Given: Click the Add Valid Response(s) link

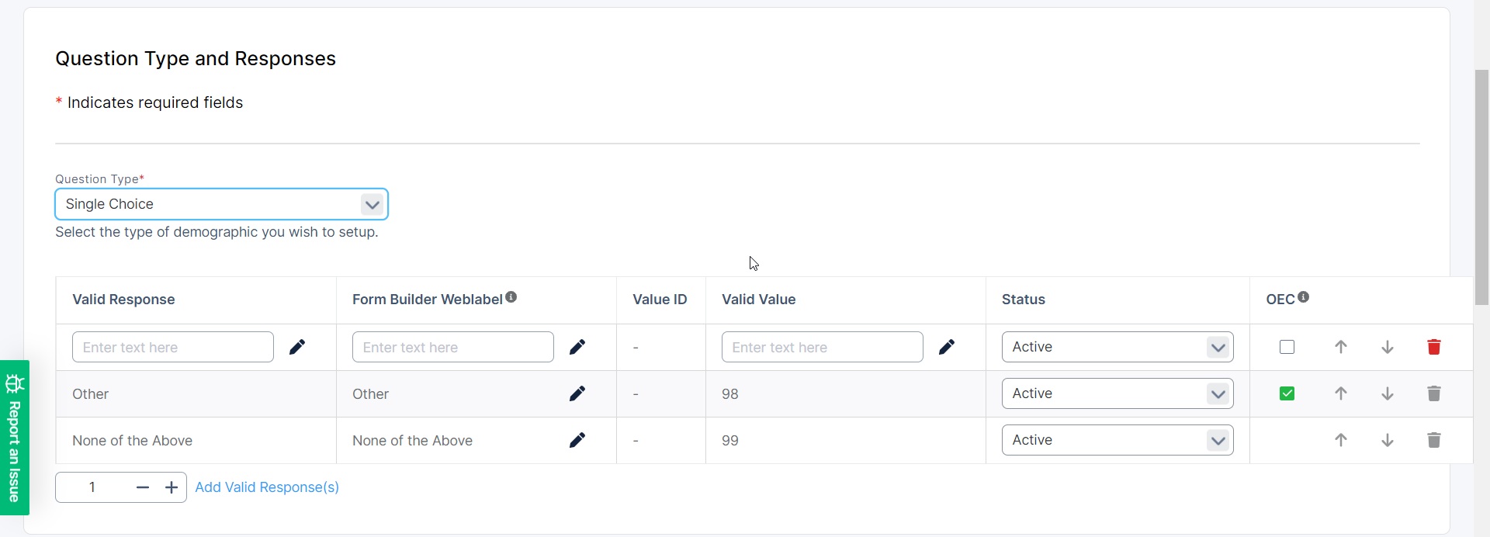Looking at the screenshot, I should (x=266, y=487).
